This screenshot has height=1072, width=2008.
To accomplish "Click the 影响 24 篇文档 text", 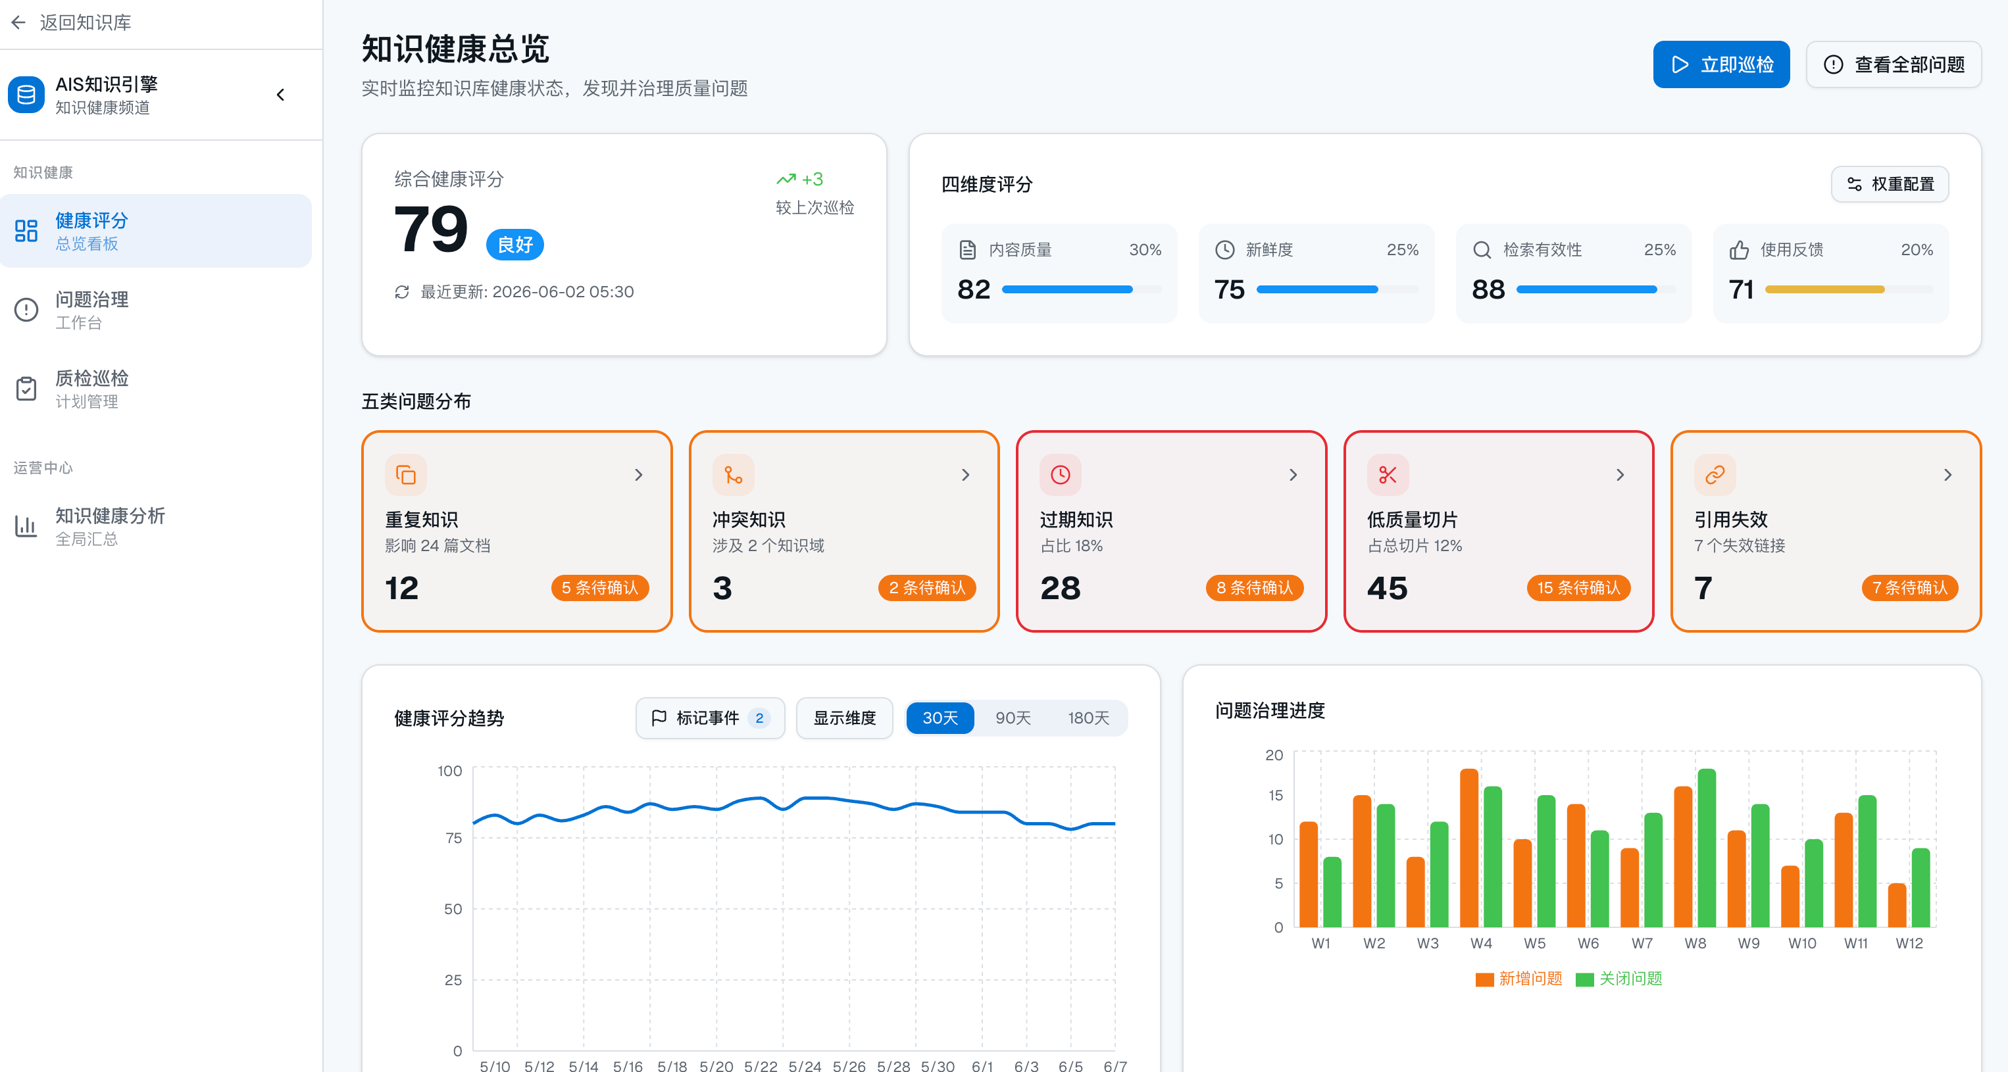I will 438,546.
